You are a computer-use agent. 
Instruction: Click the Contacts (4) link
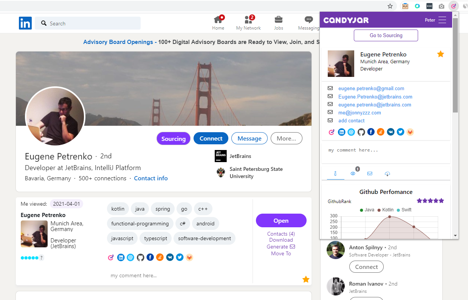pyautogui.click(x=281, y=234)
